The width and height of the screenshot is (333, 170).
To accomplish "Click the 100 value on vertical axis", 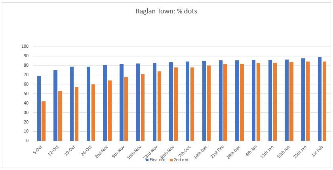I will click(x=25, y=47).
